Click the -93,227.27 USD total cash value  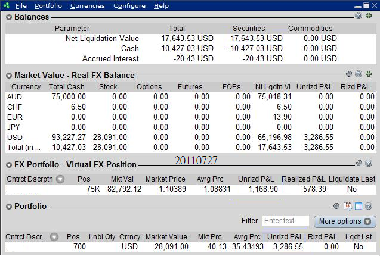tap(67, 137)
